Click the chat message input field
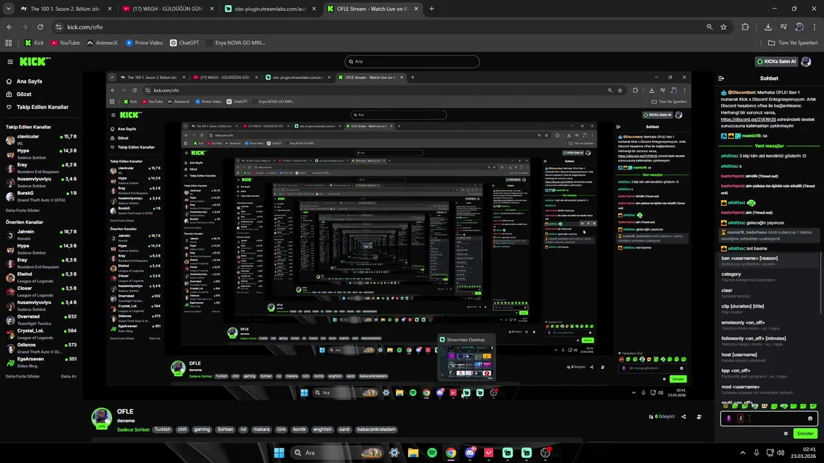 tap(769, 419)
